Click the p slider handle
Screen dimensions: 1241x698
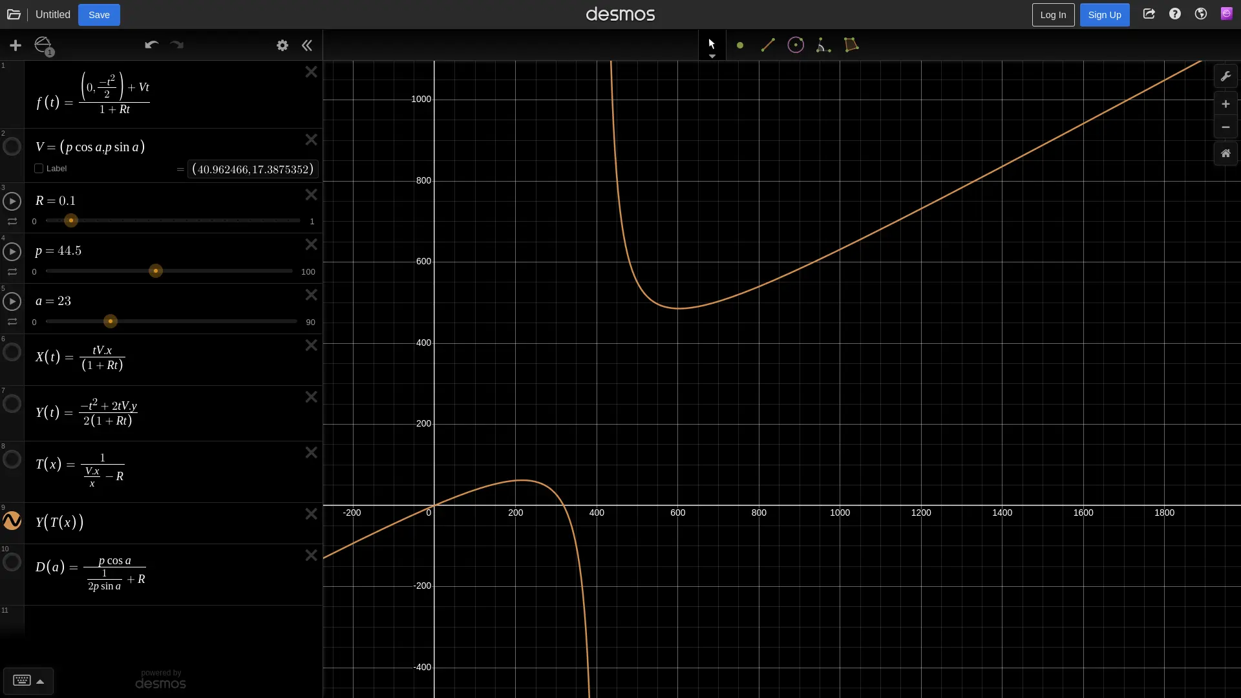[x=156, y=271]
